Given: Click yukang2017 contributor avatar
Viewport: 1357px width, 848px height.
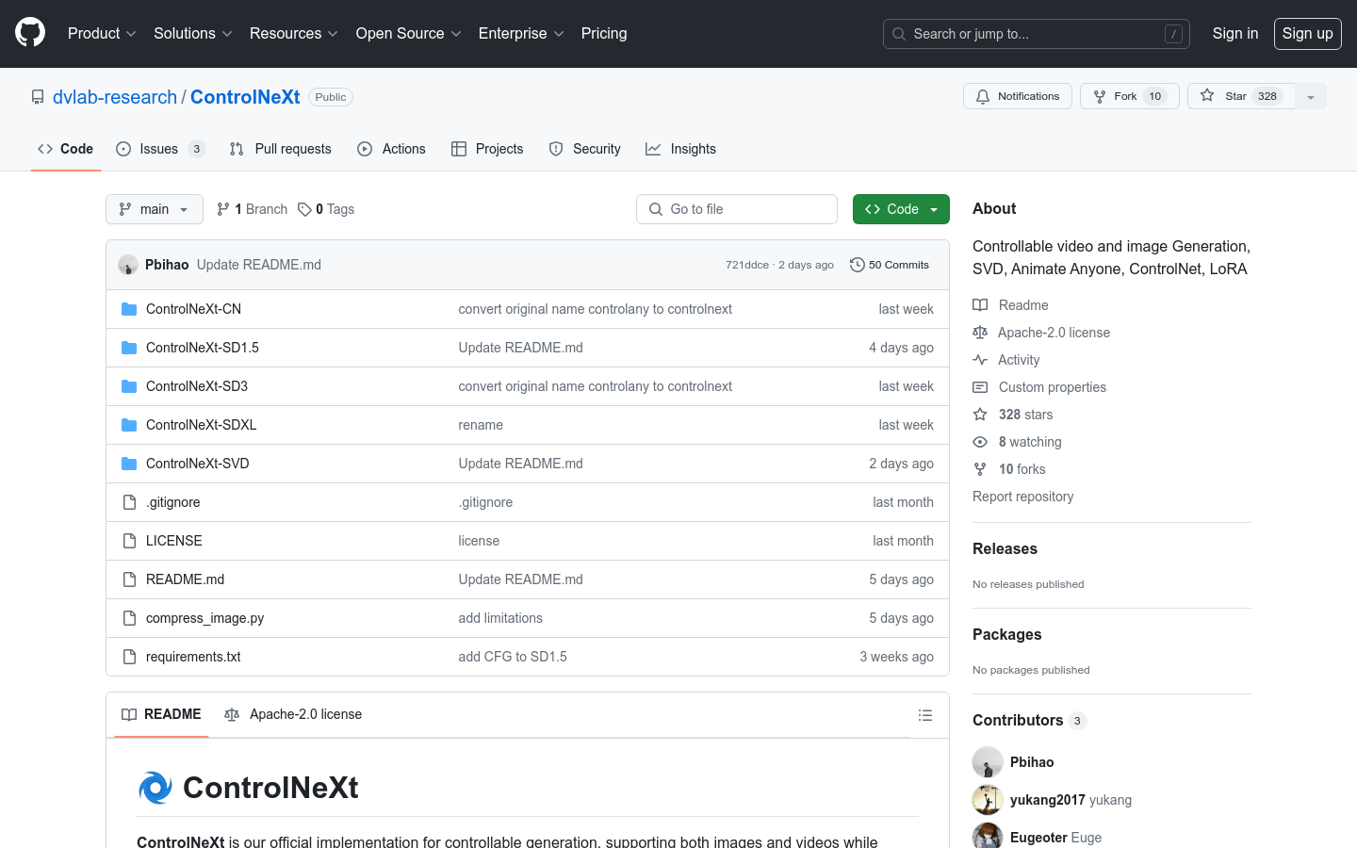Looking at the screenshot, I should 988,800.
